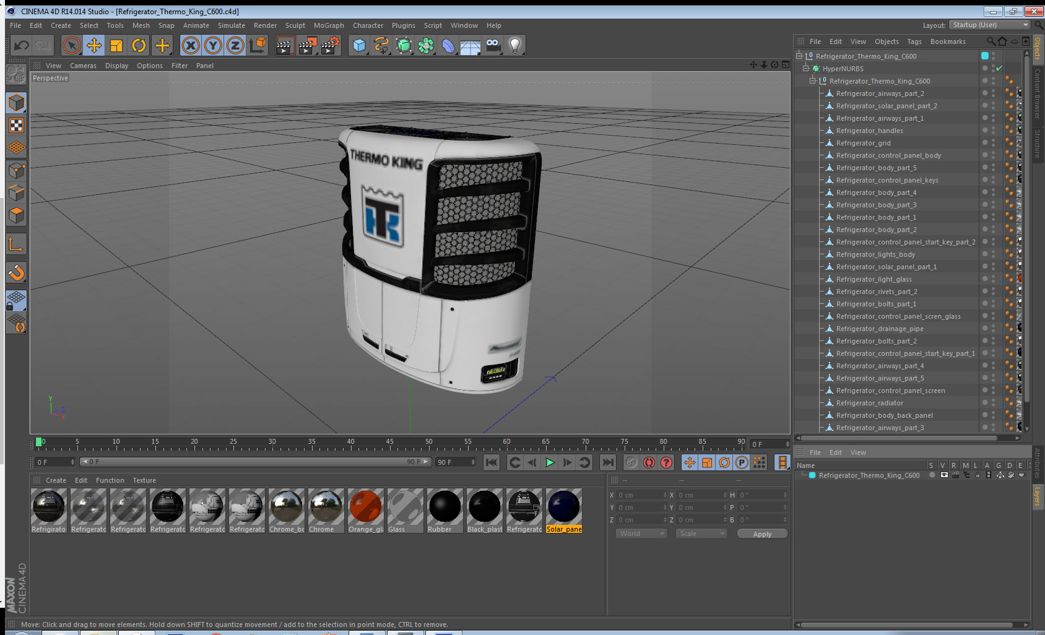Toggle X axis lock

point(191,45)
